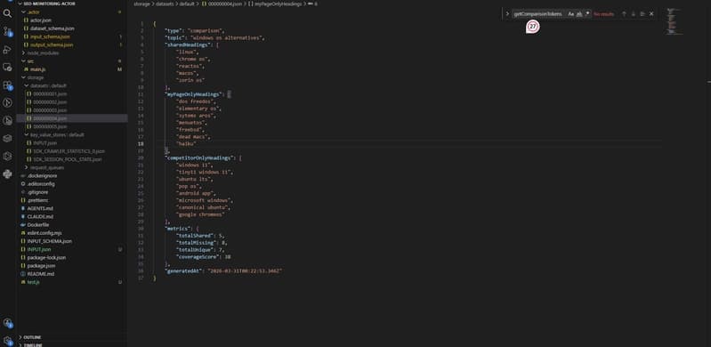This screenshot has height=347, width=711.
Task: Open .prettierrc file
Action: 37,200
